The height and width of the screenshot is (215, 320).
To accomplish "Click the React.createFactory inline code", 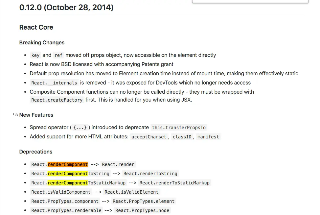I will pos(57,100).
